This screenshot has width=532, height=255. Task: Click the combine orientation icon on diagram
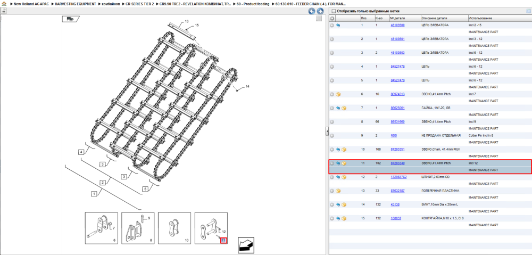[x=70, y=19]
